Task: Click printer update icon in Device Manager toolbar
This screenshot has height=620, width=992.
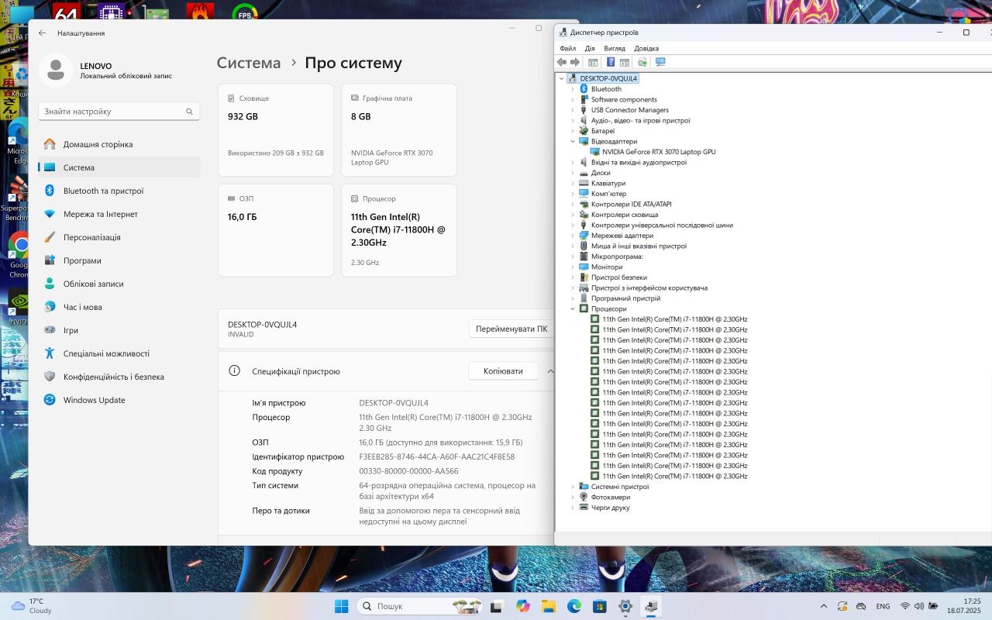Action: click(642, 62)
